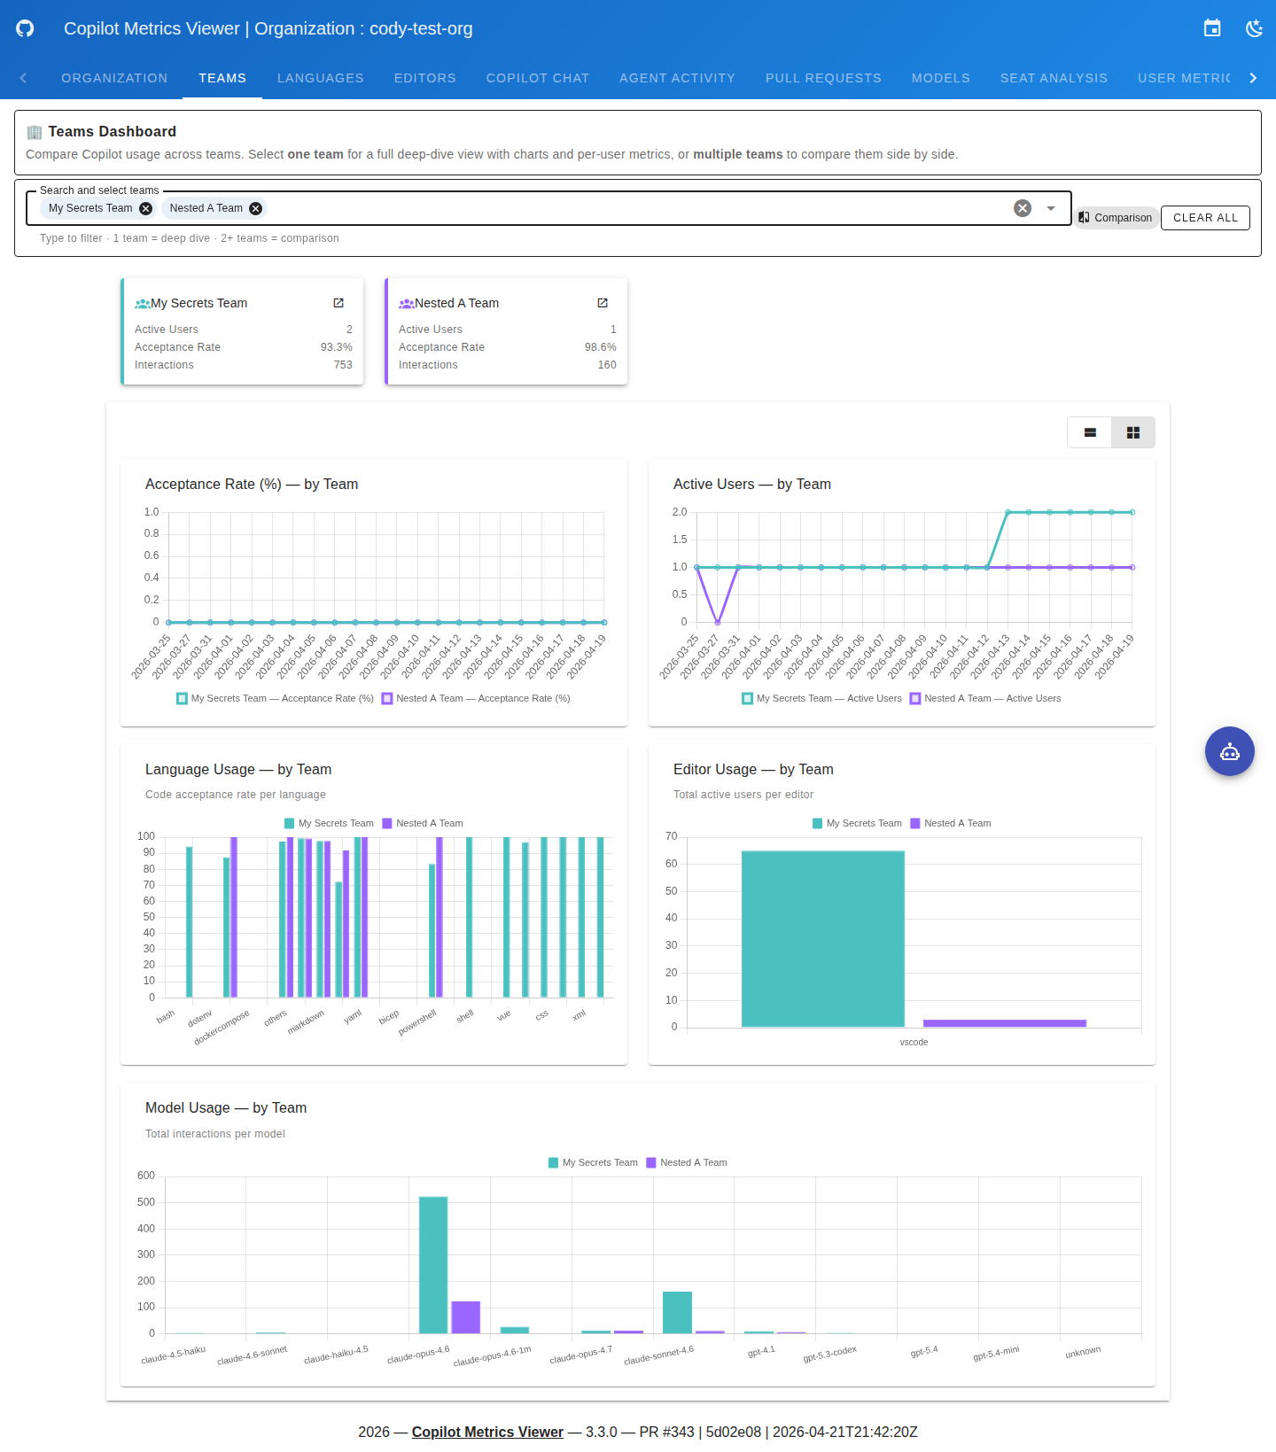Click the Language Usage — by Team heading
This screenshot has height=1452, width=1276.
tap(238, 769)
